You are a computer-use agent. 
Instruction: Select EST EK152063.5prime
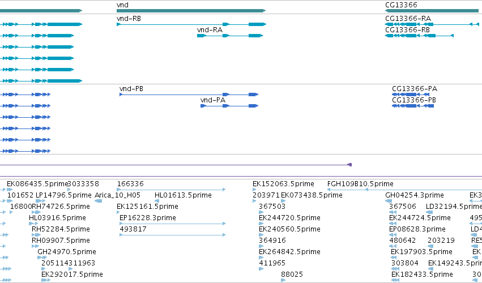pyautogui.click(x=283, y=184)
